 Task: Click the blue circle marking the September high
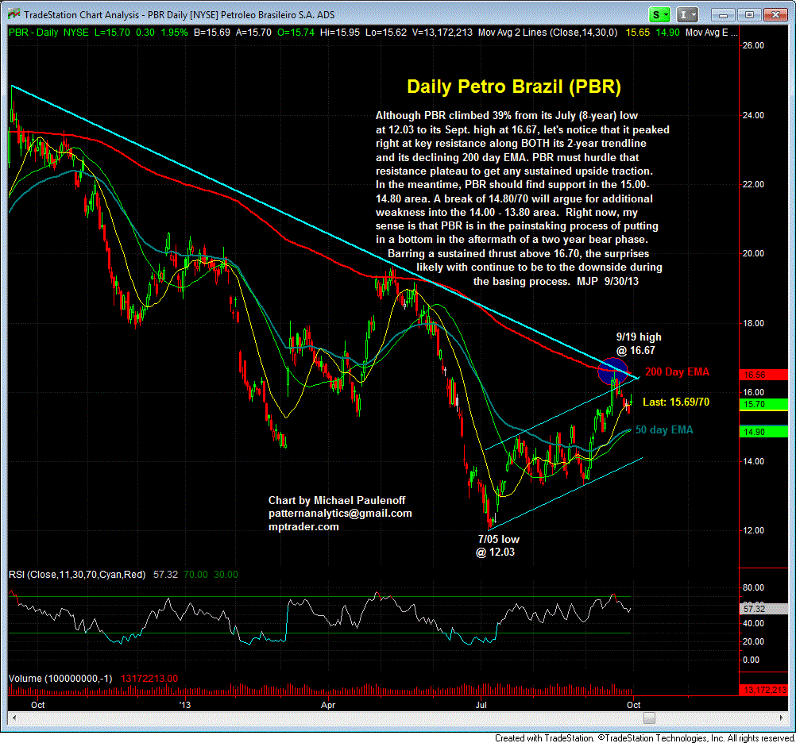pos(612,371)
